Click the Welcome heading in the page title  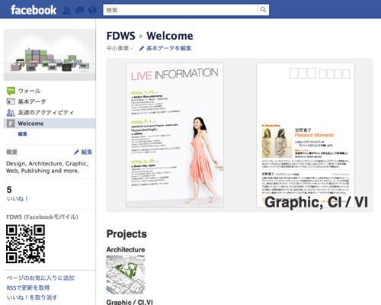[170, 36]
